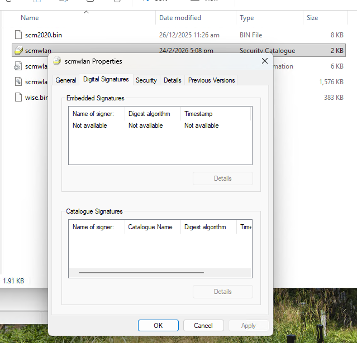Screen dimensions: 357x343
Task: Open the Details tab
Action: tap(172, 80)
